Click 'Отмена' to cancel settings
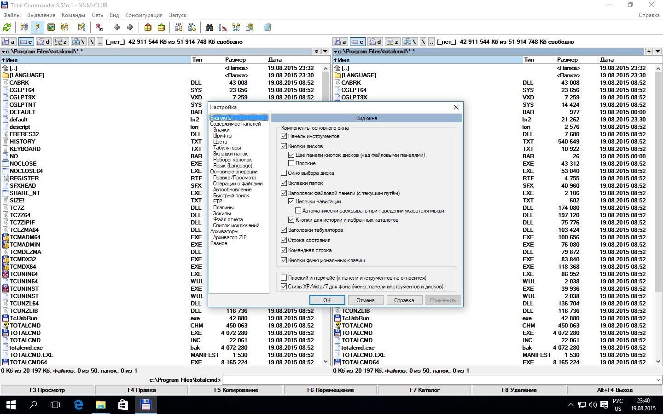This screenshot has width=663, height=414. [x=365, y=300]
